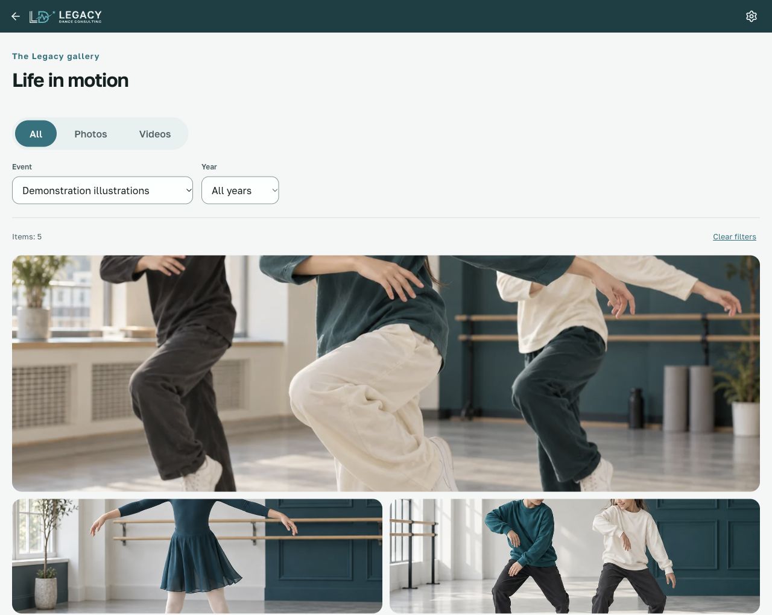Select the All filter tab
Image resolution: width=772 pixels, height=615 pixels.
pyautogui.click(x=36, y=134)
